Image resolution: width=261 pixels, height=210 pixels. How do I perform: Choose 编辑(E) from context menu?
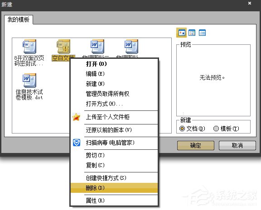click(x=114, y=74)
